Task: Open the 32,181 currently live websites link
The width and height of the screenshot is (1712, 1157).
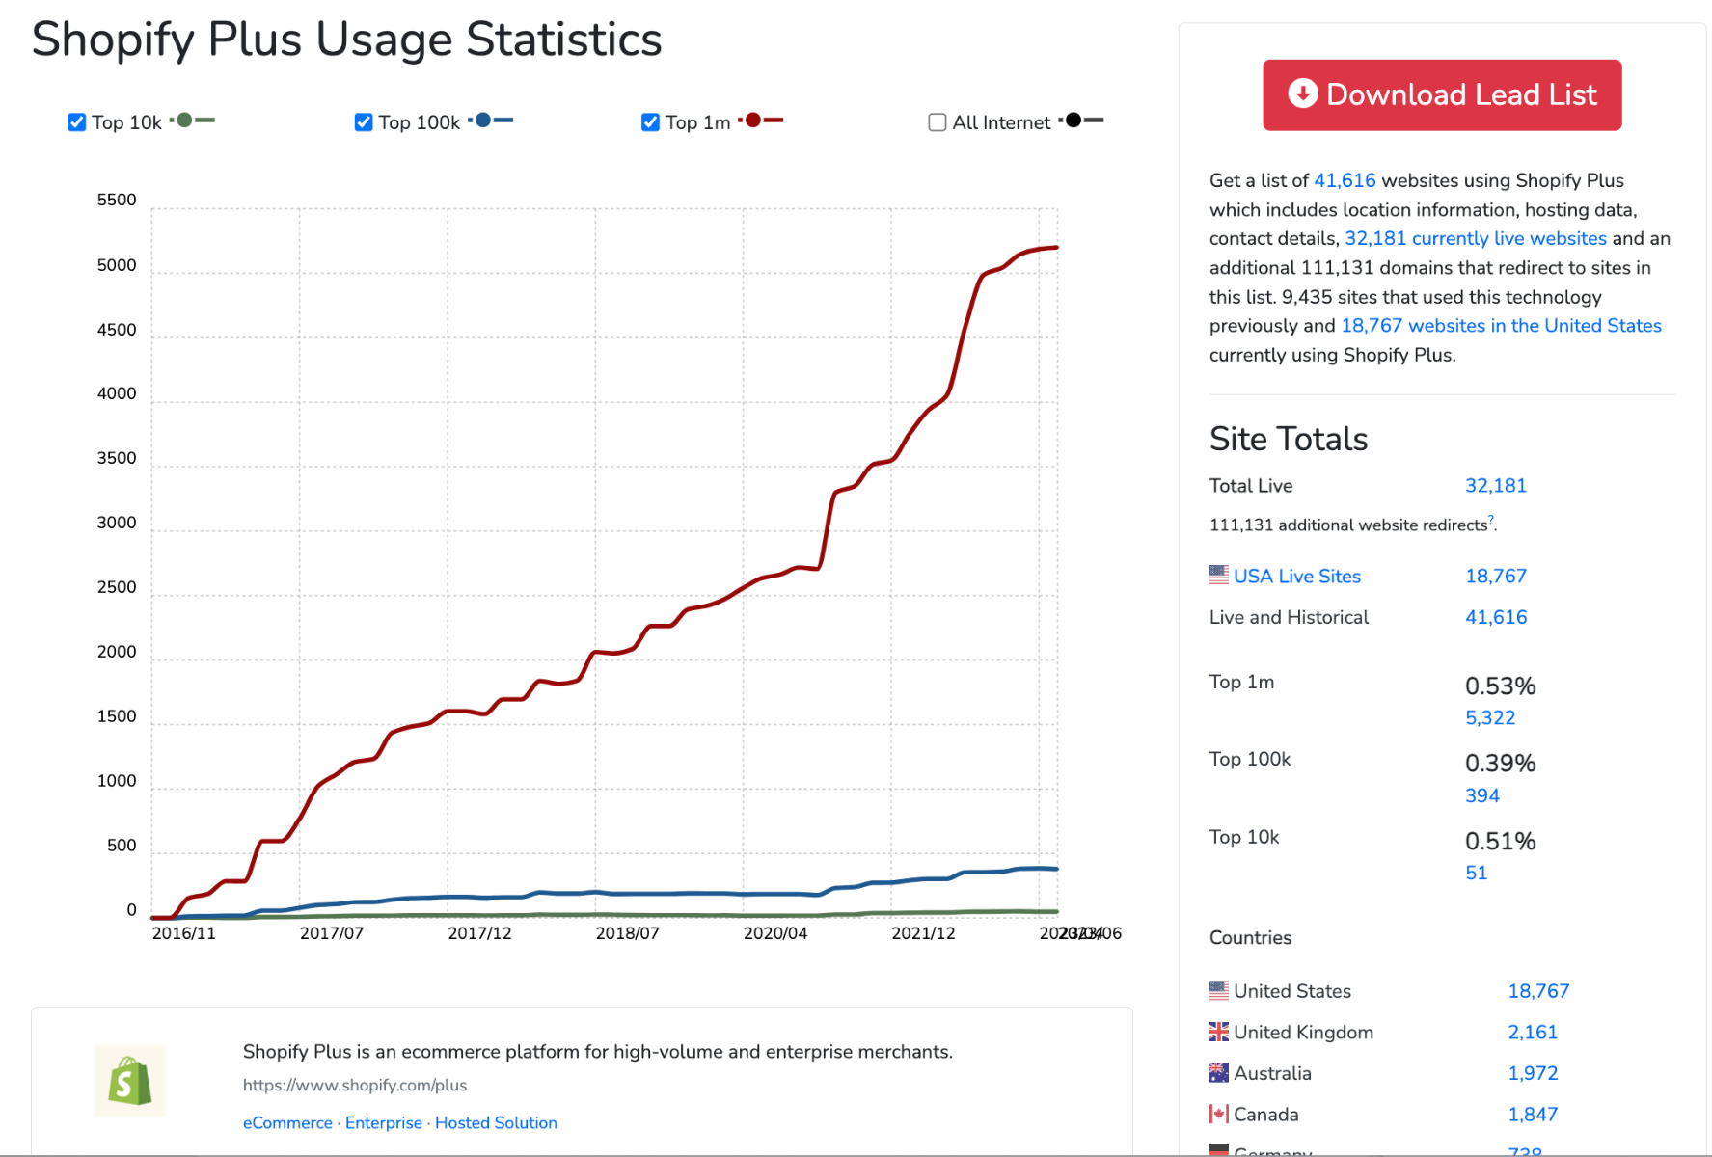Action: point(1476,238)
